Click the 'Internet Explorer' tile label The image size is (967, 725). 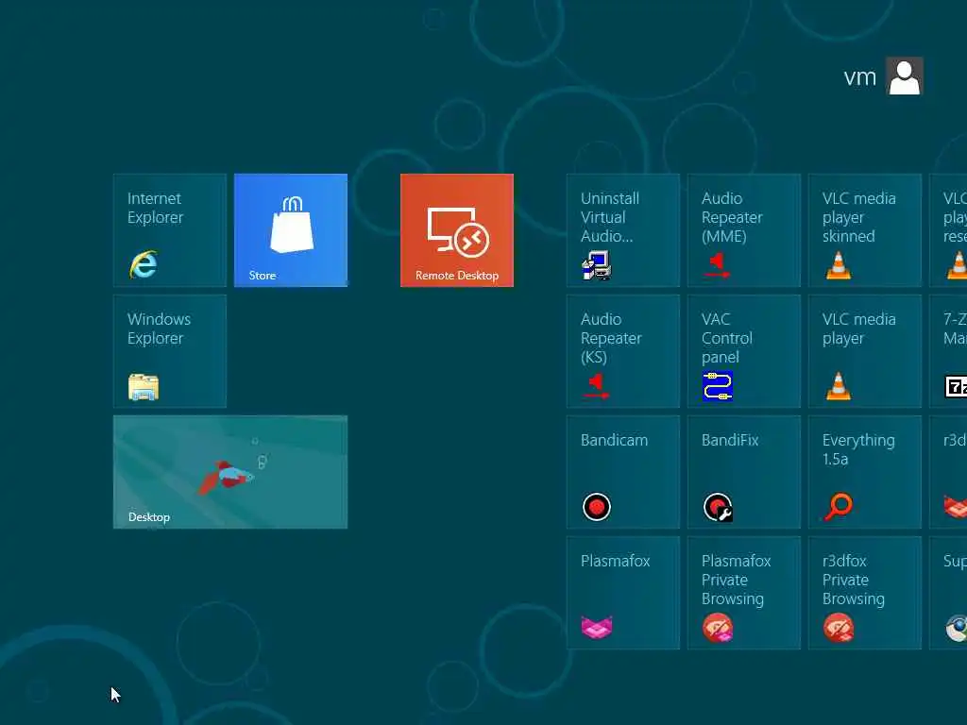pyautogui.click(x=156, y=208)
